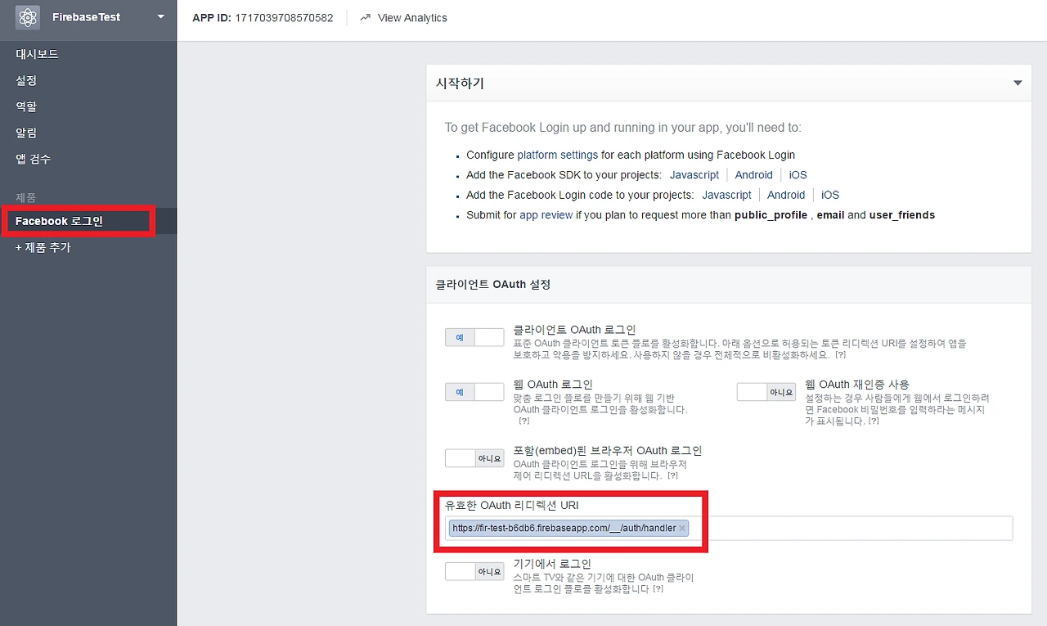Click the help icon for 클라이언트 OAuth 로그인
This screenshot has width=1047, height=626.
[840, 356]
